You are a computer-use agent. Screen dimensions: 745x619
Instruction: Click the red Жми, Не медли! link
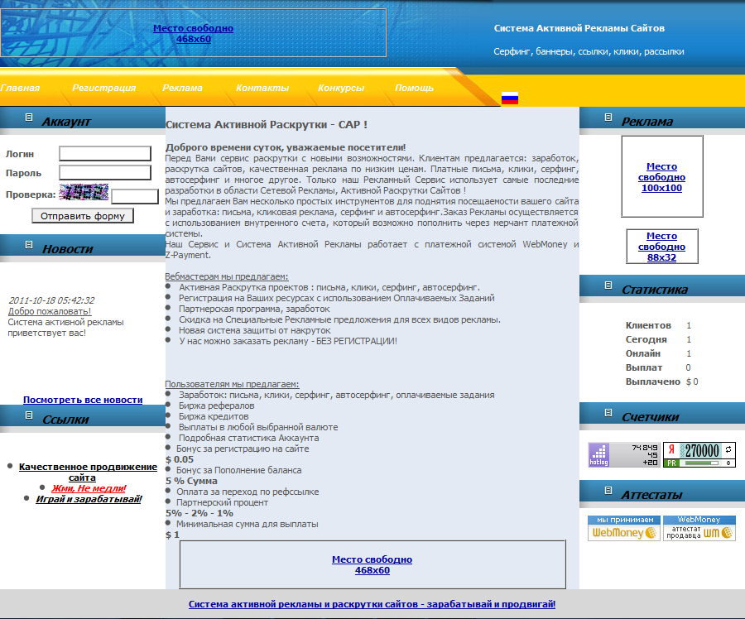click(x=89, y=488)
